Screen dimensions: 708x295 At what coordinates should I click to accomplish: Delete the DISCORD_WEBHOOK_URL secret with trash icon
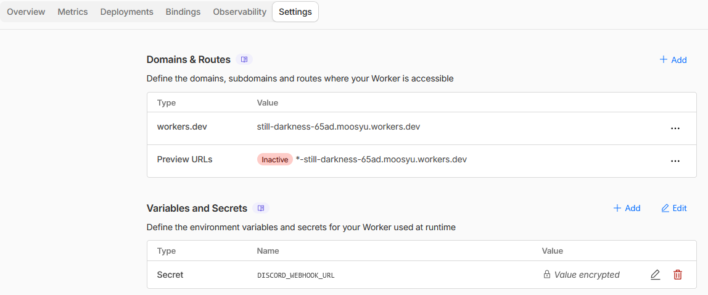[x=678, y=275]
